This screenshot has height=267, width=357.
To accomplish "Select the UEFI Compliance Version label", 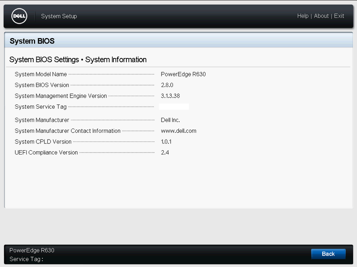I will 46,152.
